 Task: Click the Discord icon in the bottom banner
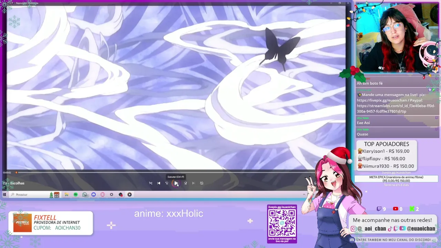coord(352,240)
